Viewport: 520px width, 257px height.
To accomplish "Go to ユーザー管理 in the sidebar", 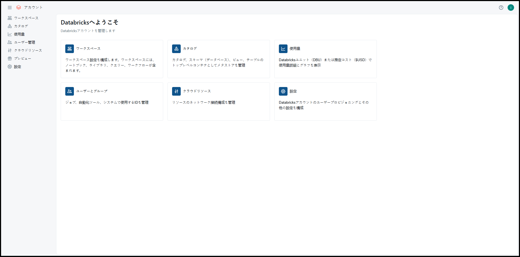I will (x=25, y=42).
